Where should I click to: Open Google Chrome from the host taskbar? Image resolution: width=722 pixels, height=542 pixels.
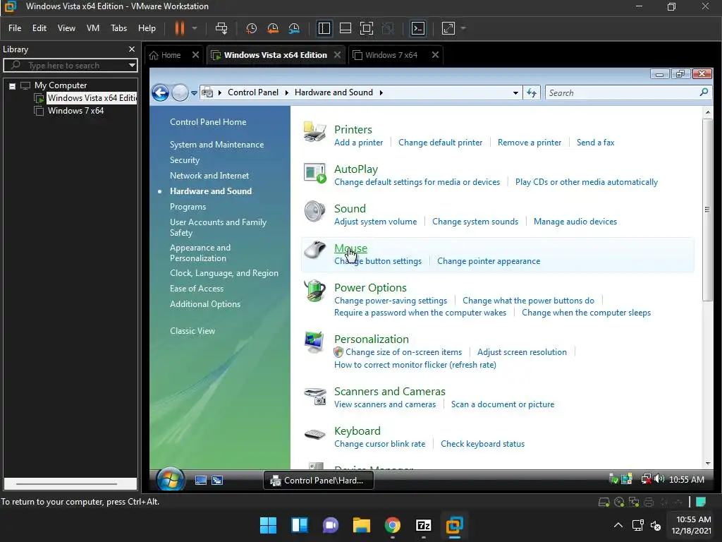[x=392, y=525]
